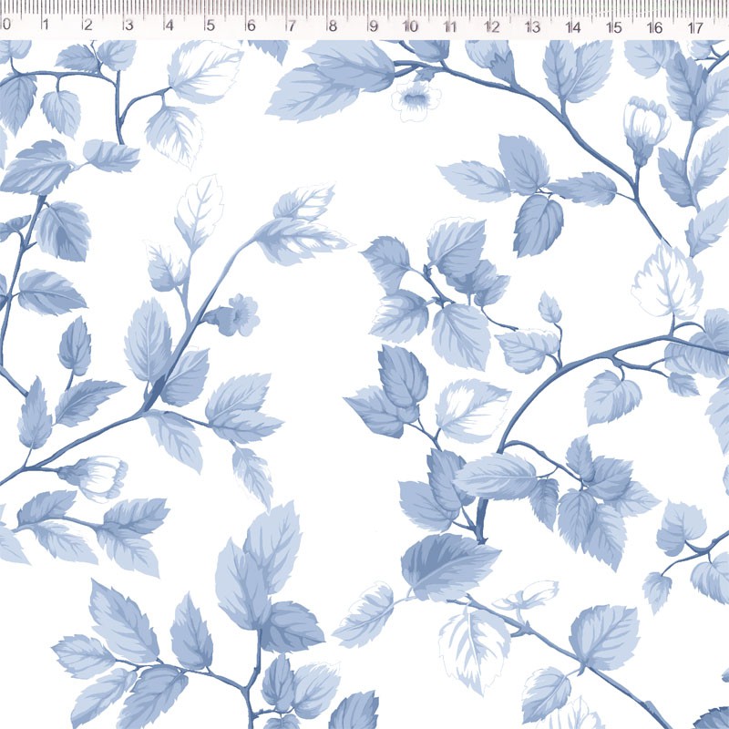Viewport: 729px width, 729px height.
Task: Select the ruler marking "5"
Action: tap(210, 26)
